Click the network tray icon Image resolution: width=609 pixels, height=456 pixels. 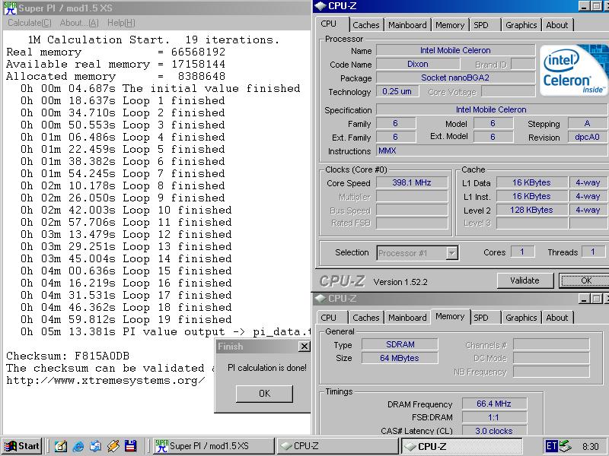click(566, 446)
